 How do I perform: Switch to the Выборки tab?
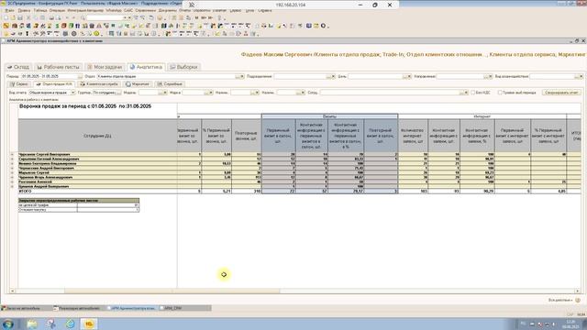pos(183,67)
